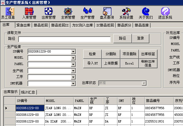Select the 主表管理 toolbar icon

point(68,13)
